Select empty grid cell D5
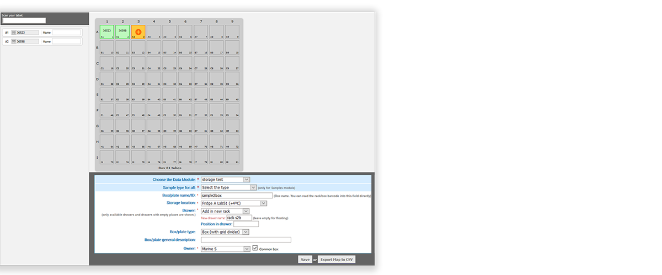 [169, 79]
